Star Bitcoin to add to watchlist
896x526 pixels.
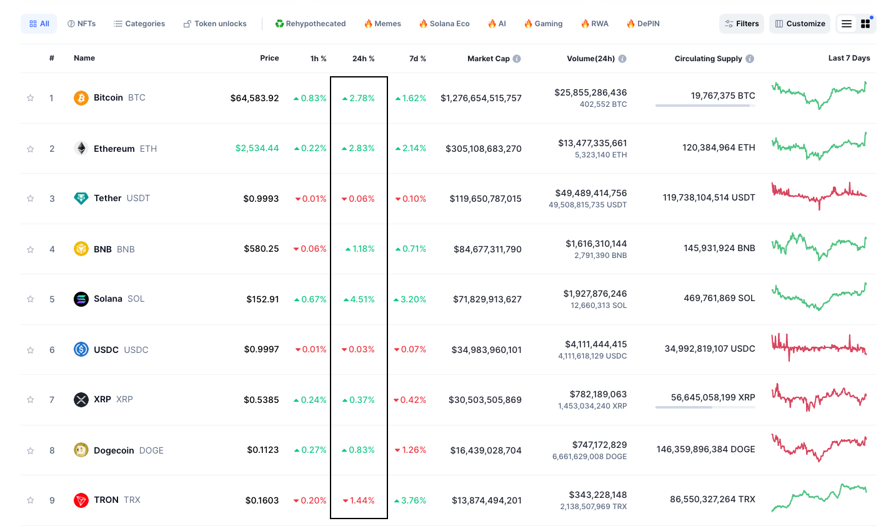[x=30, y=98]
